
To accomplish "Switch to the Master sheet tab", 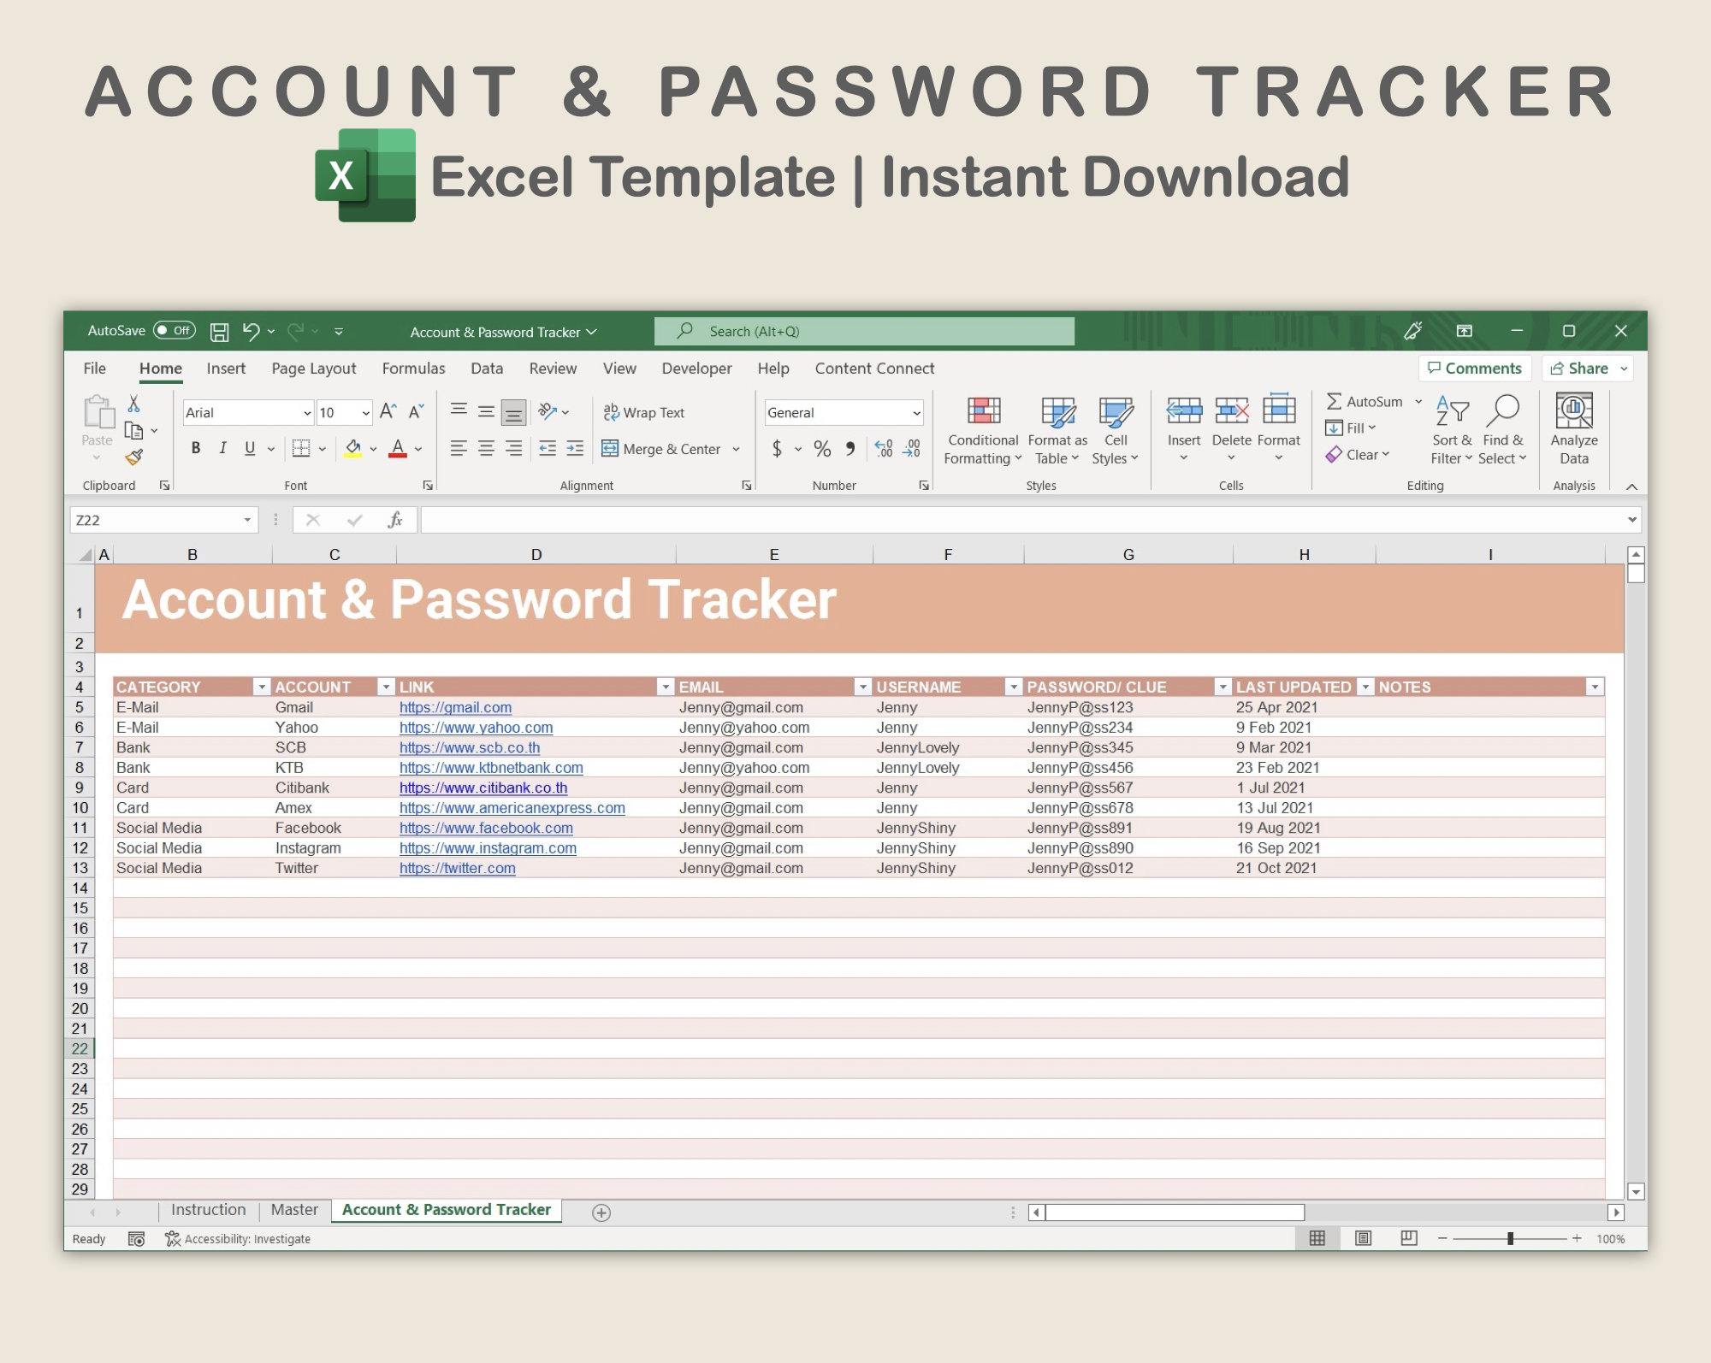I will click(294, 1210).
